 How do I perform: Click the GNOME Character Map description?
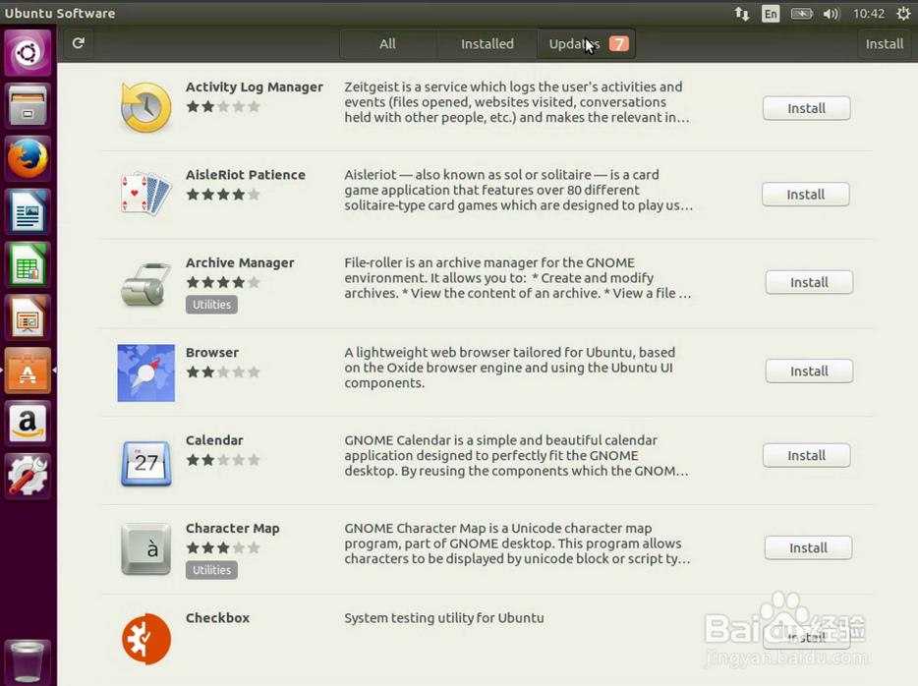tap(517, 543)
